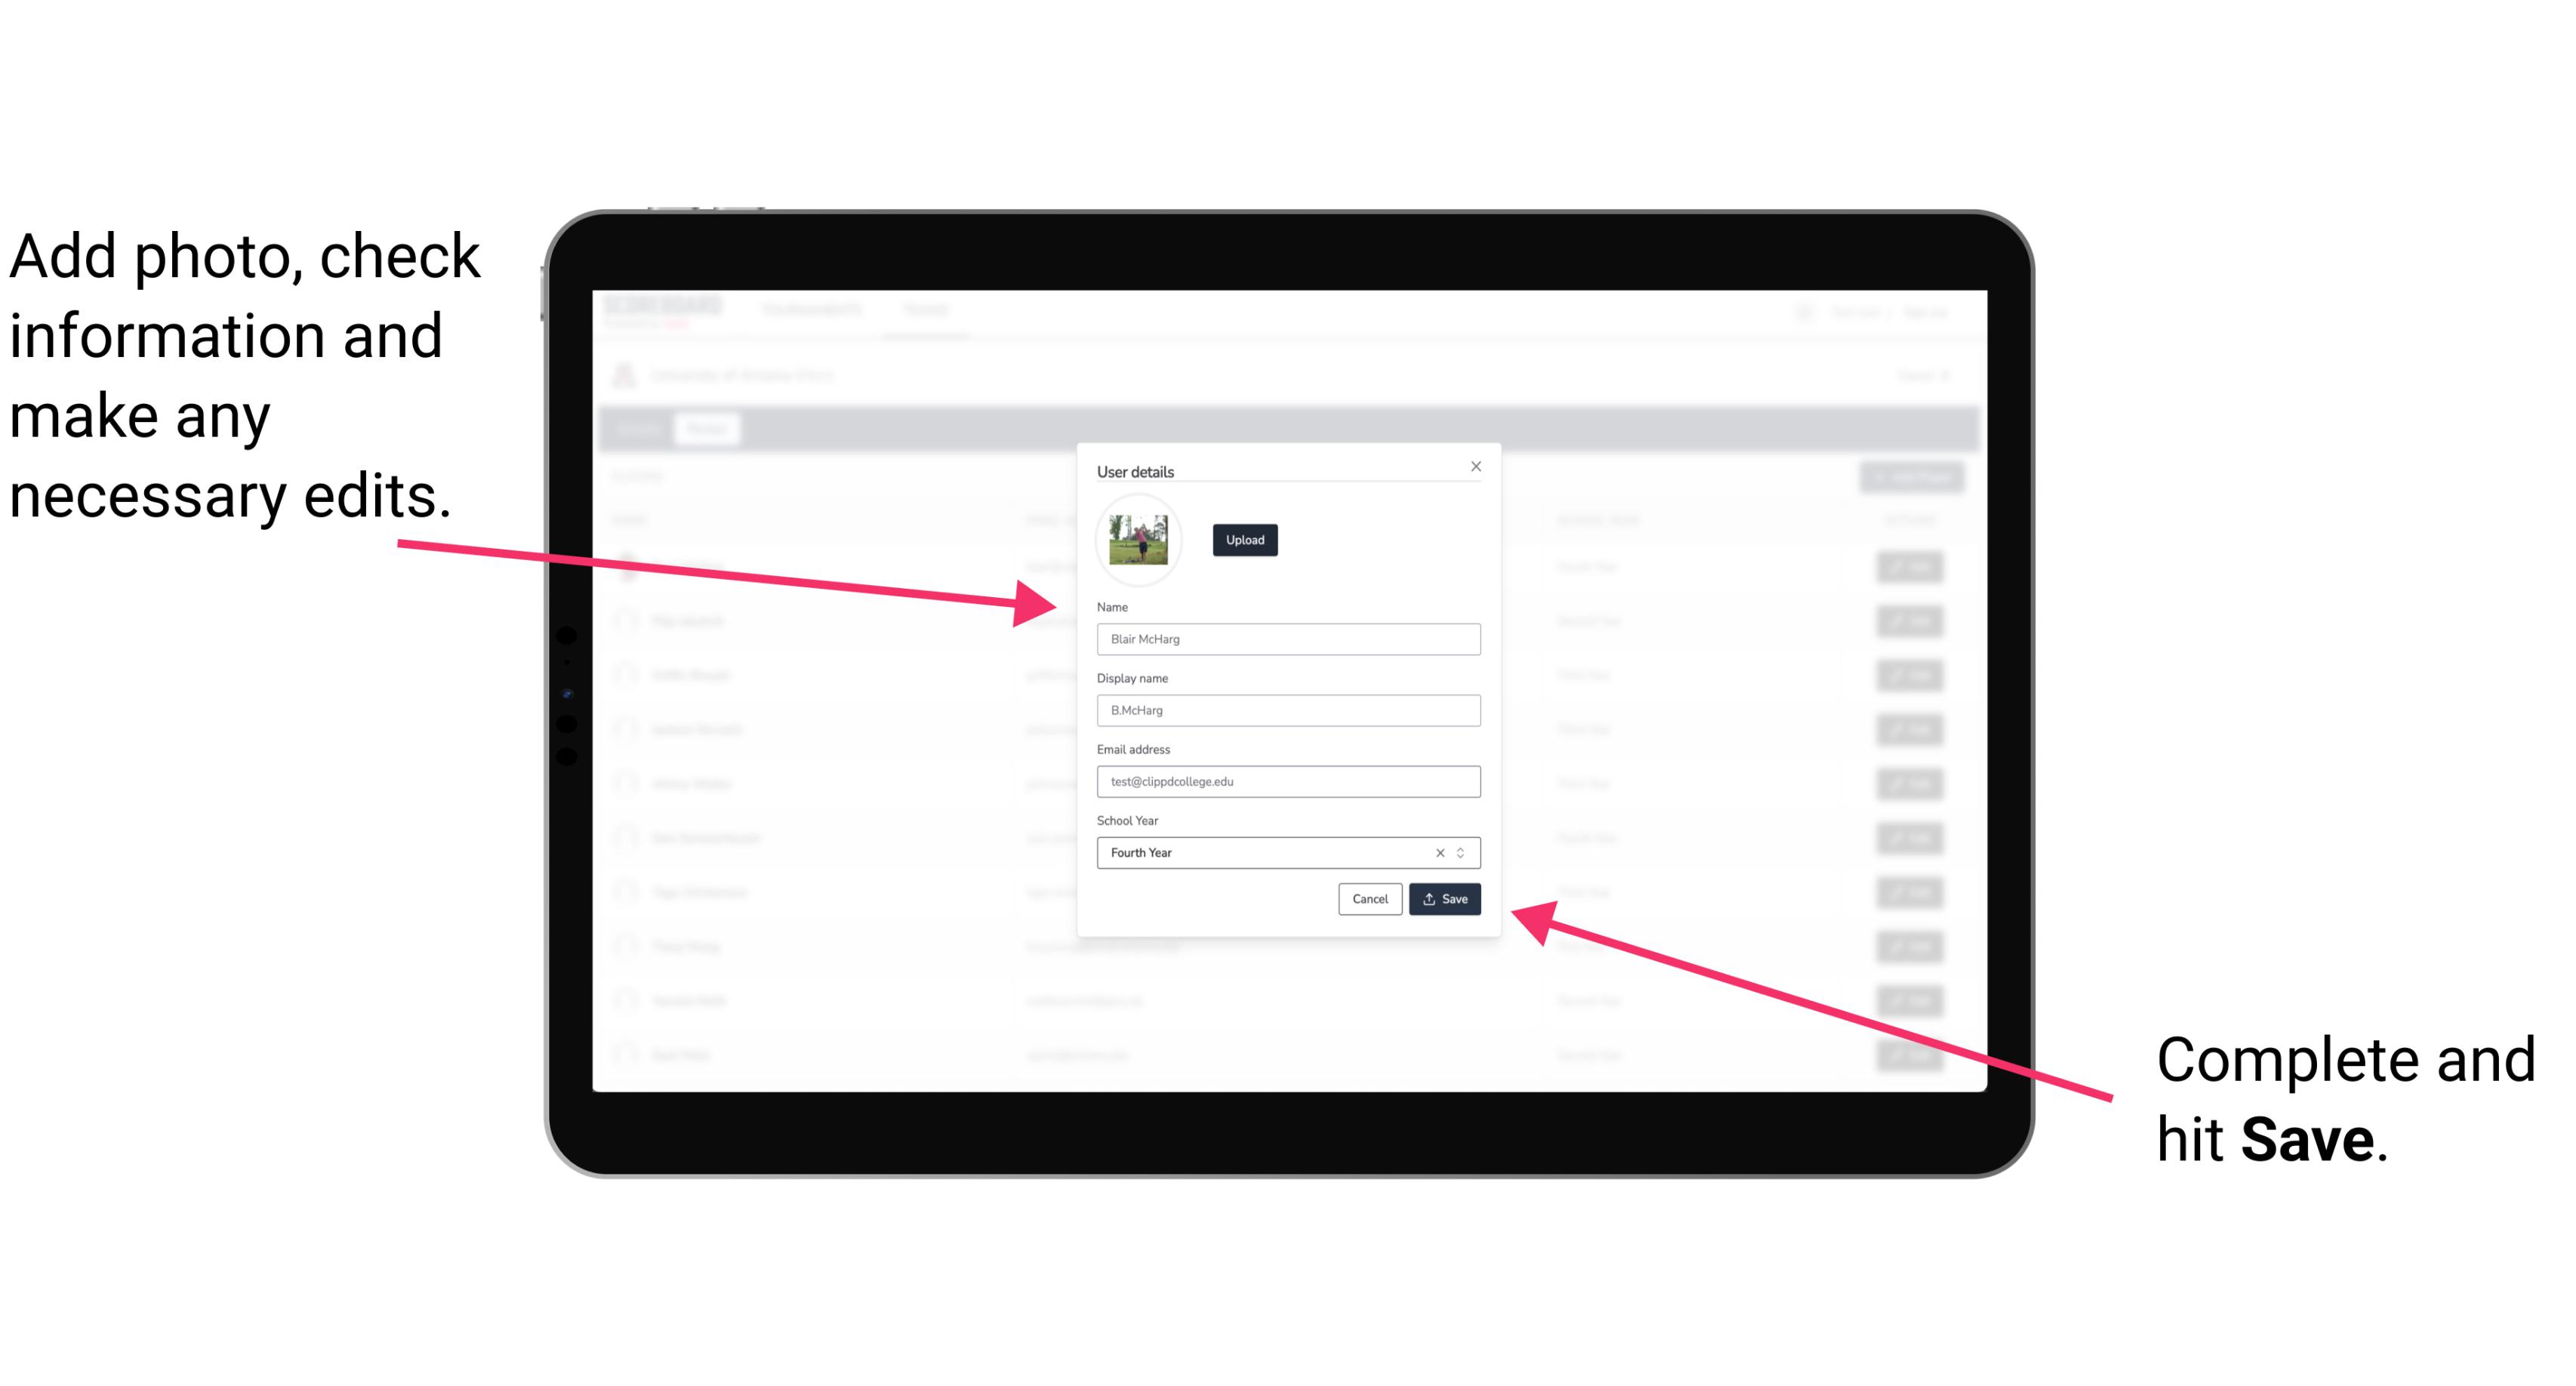Expand the School Year selector options
Image resolution: width=2576 pixels, height=1386 pixels.
(1463, 852)
